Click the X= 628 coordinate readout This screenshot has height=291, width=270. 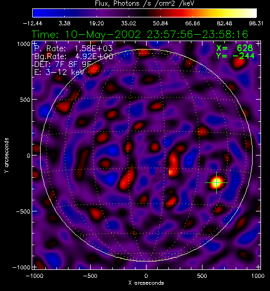[235, 48]
